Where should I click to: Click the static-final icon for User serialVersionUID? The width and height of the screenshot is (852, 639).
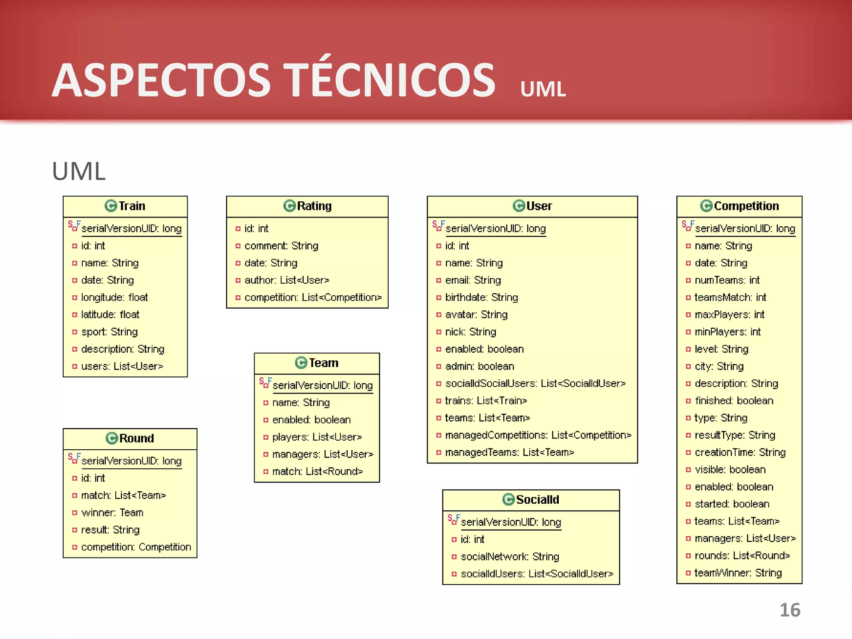pyautogui.click(x=438, y=226)
